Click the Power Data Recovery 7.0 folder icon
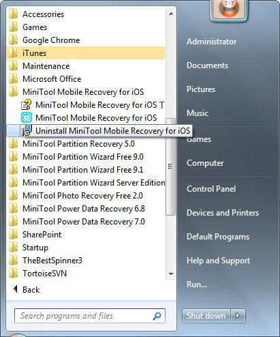 pyautogui.click(x=13, y=222)
